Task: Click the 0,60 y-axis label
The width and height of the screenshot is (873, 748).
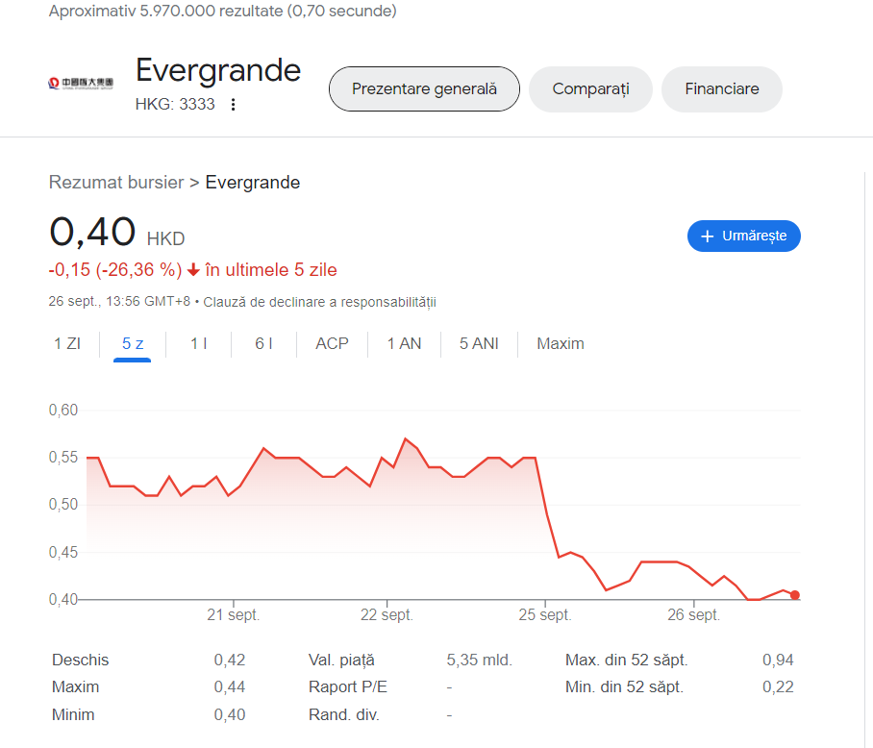Action: (63, 411)
